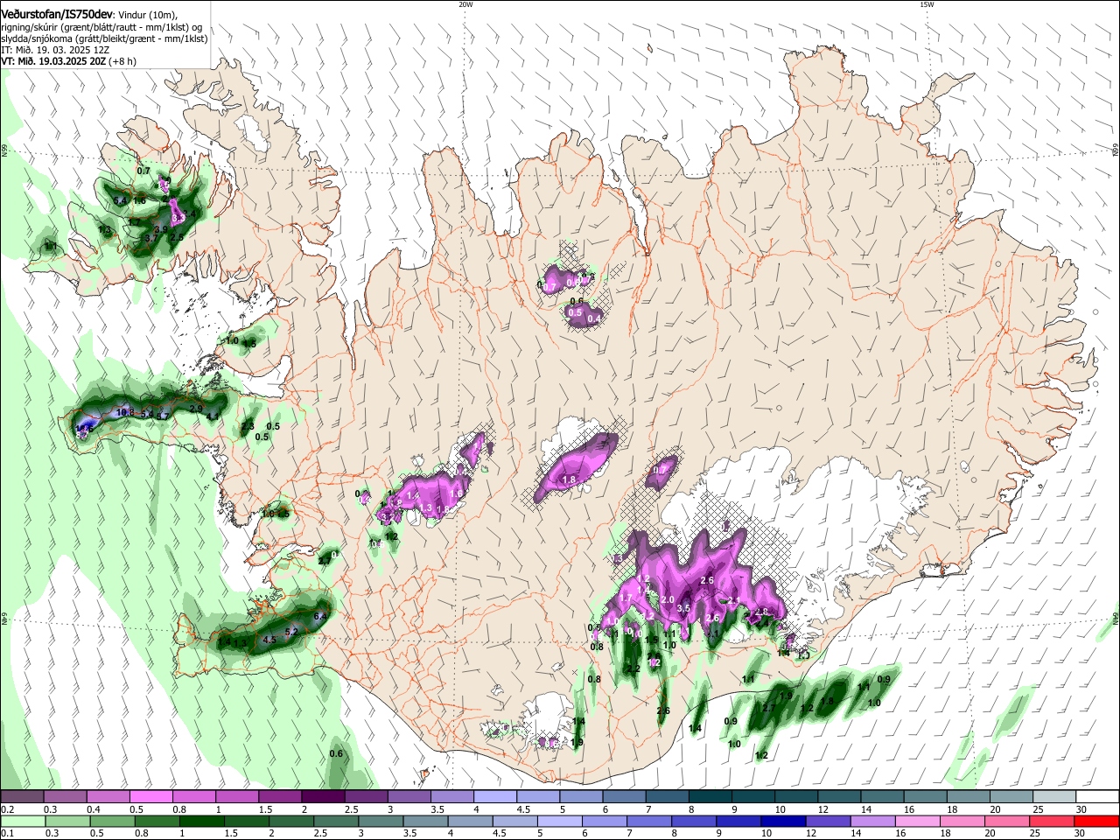
Task: Click the 'Veðurstofan/IS750dev' title text
Action: coord(57,14)
